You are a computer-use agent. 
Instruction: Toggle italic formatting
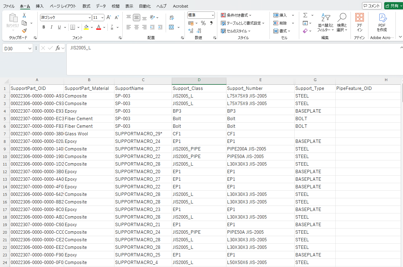click(52, 27)
